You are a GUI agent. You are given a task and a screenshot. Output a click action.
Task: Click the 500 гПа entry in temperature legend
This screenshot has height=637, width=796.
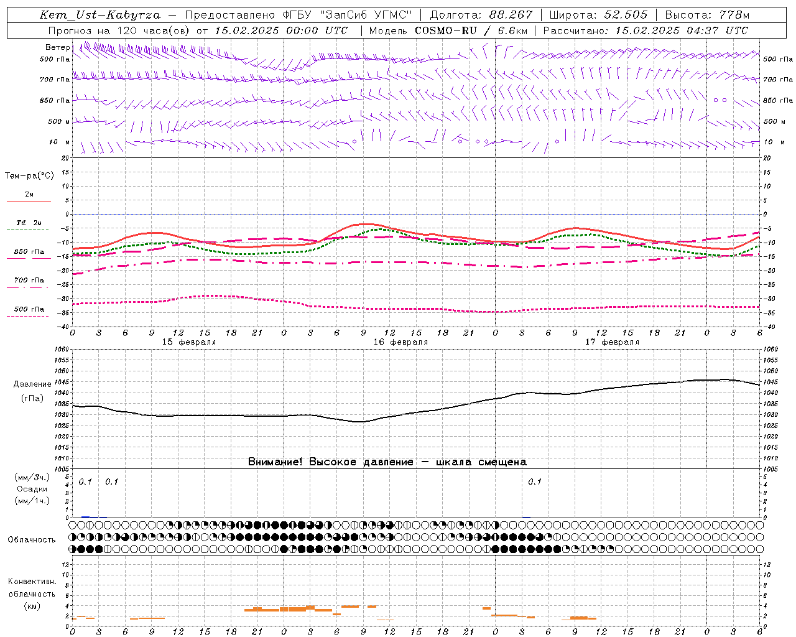(29, 309)
